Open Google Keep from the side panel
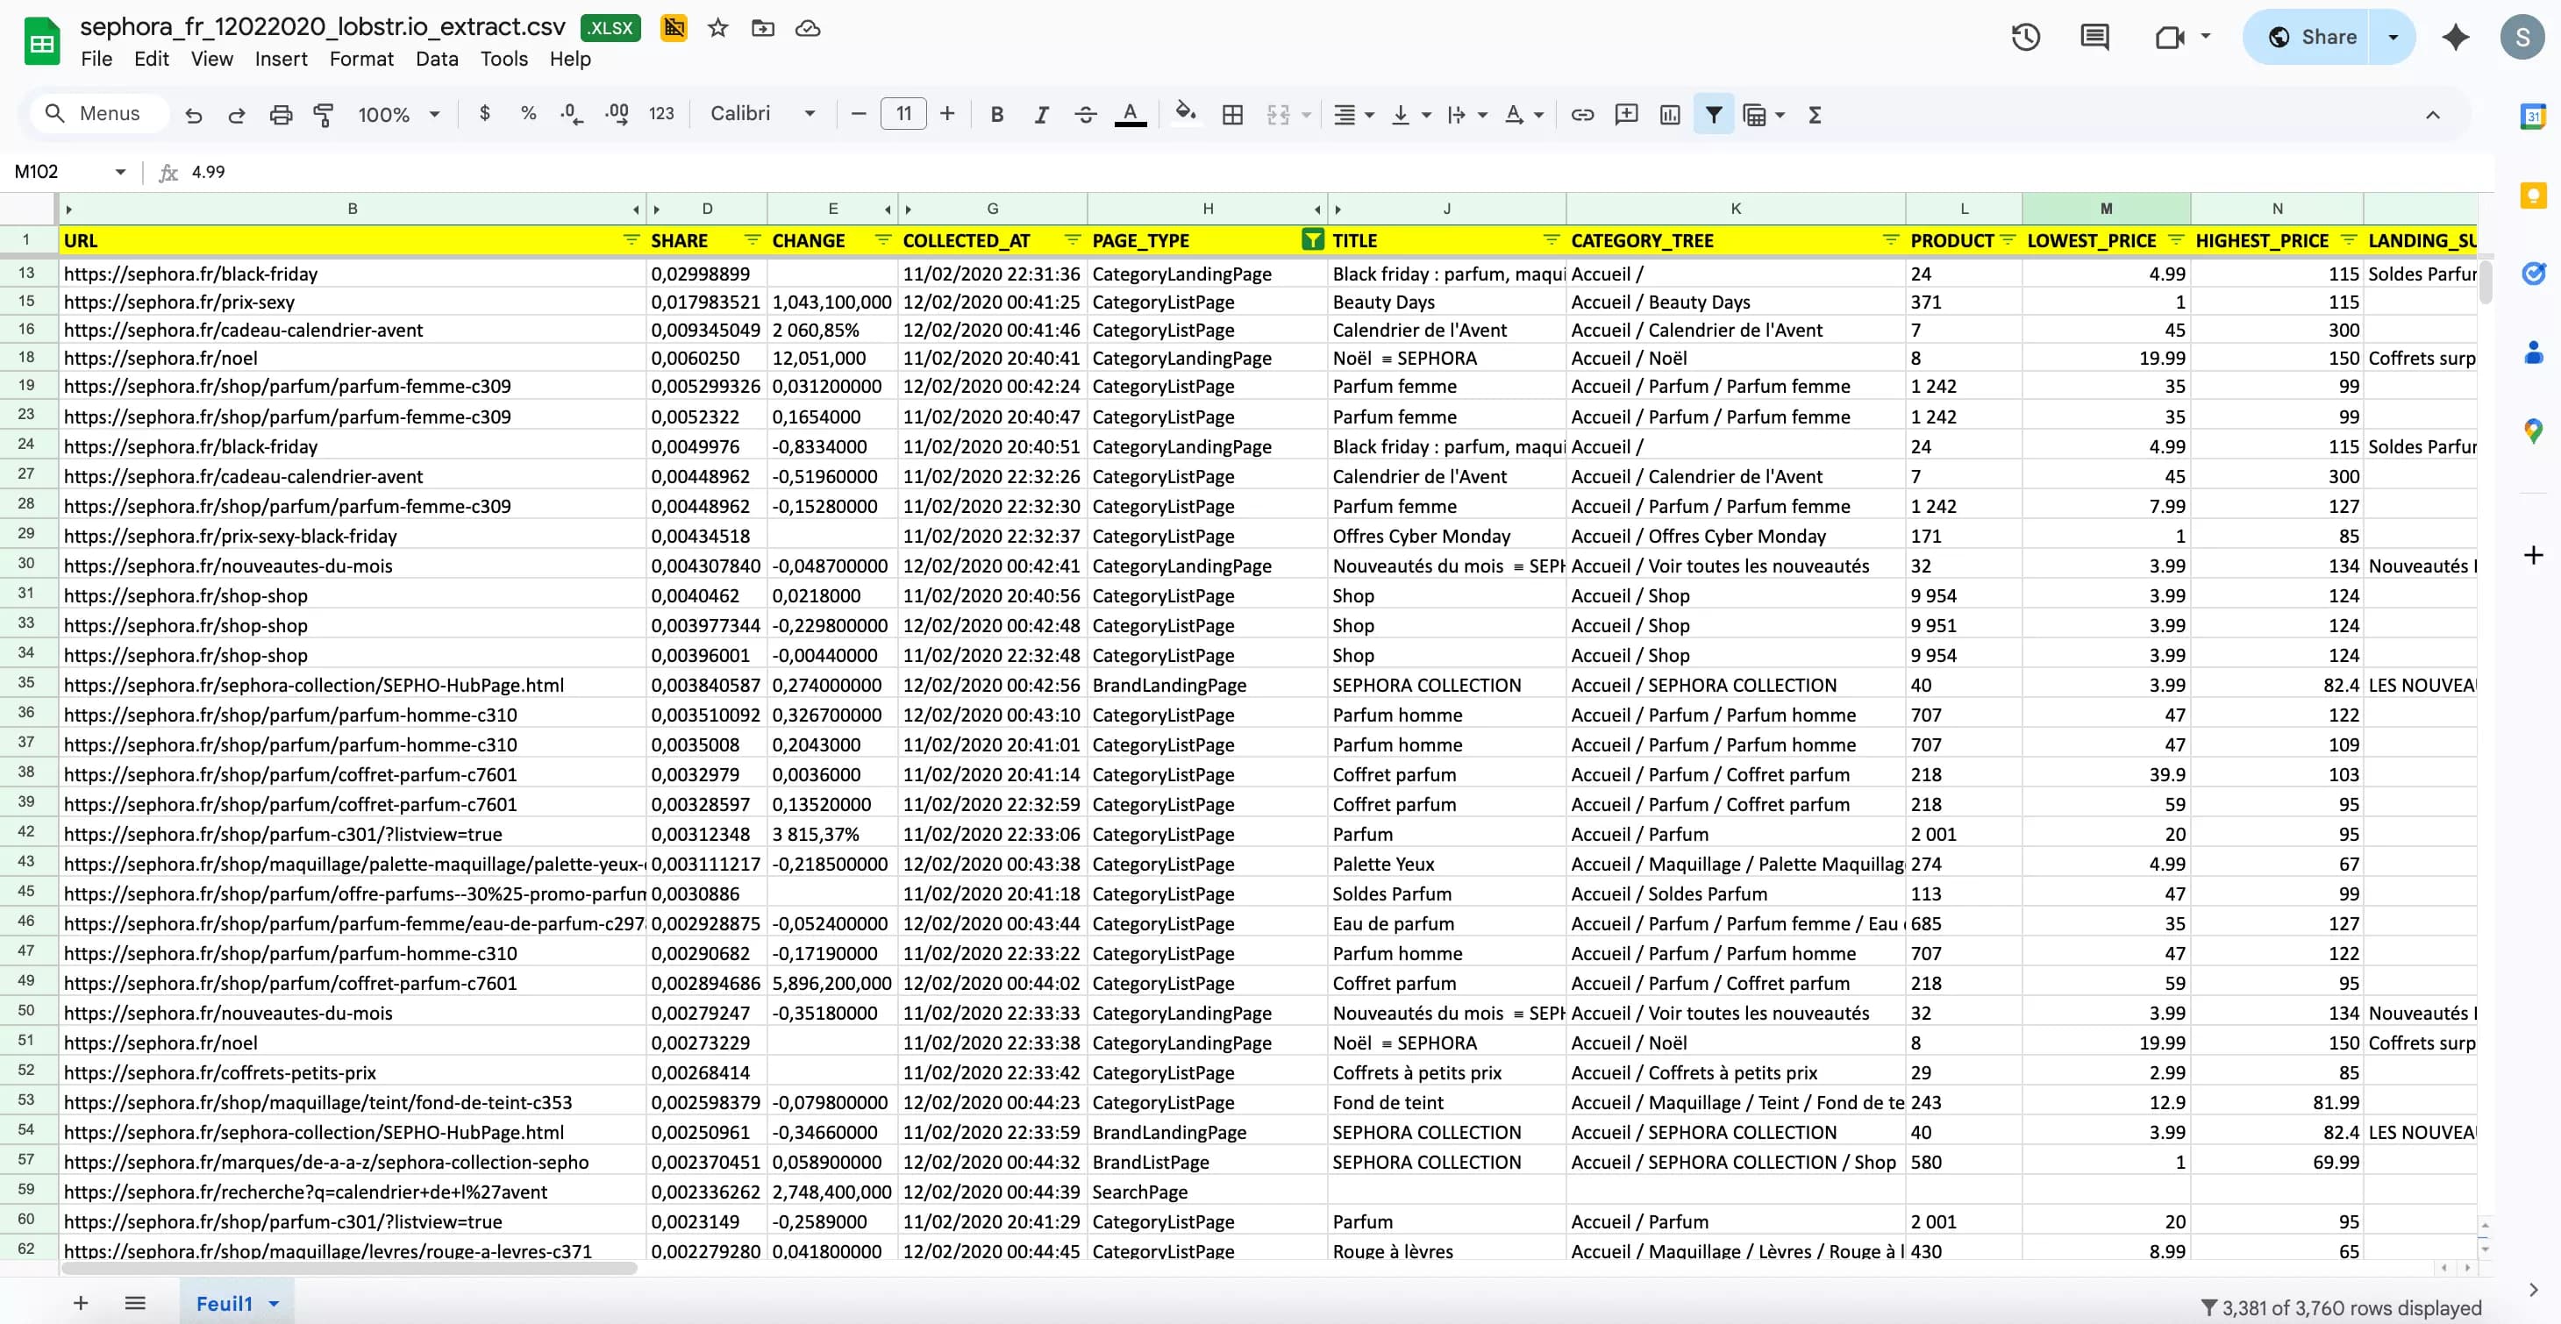This screenshot has width=2561, height=1324. pos(2533,196)
